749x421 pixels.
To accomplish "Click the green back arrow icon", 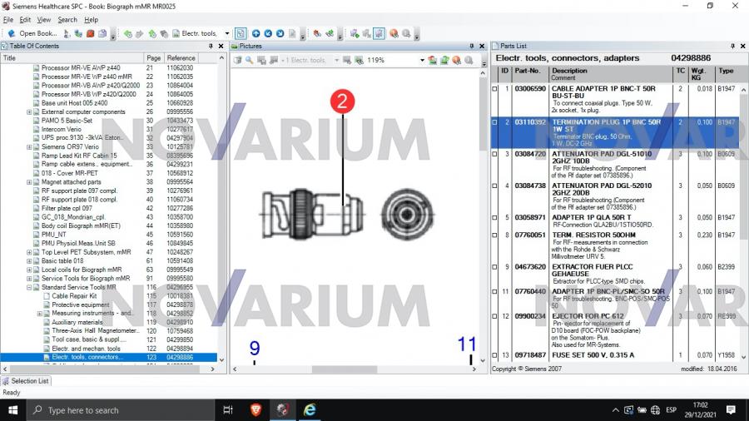I will tap(128, 33).
